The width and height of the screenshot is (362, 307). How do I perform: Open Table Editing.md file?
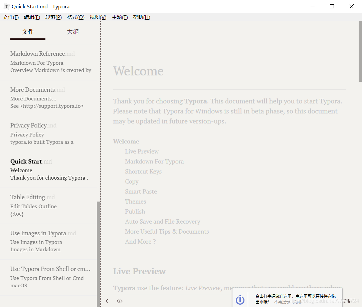(x=48, y=206)
